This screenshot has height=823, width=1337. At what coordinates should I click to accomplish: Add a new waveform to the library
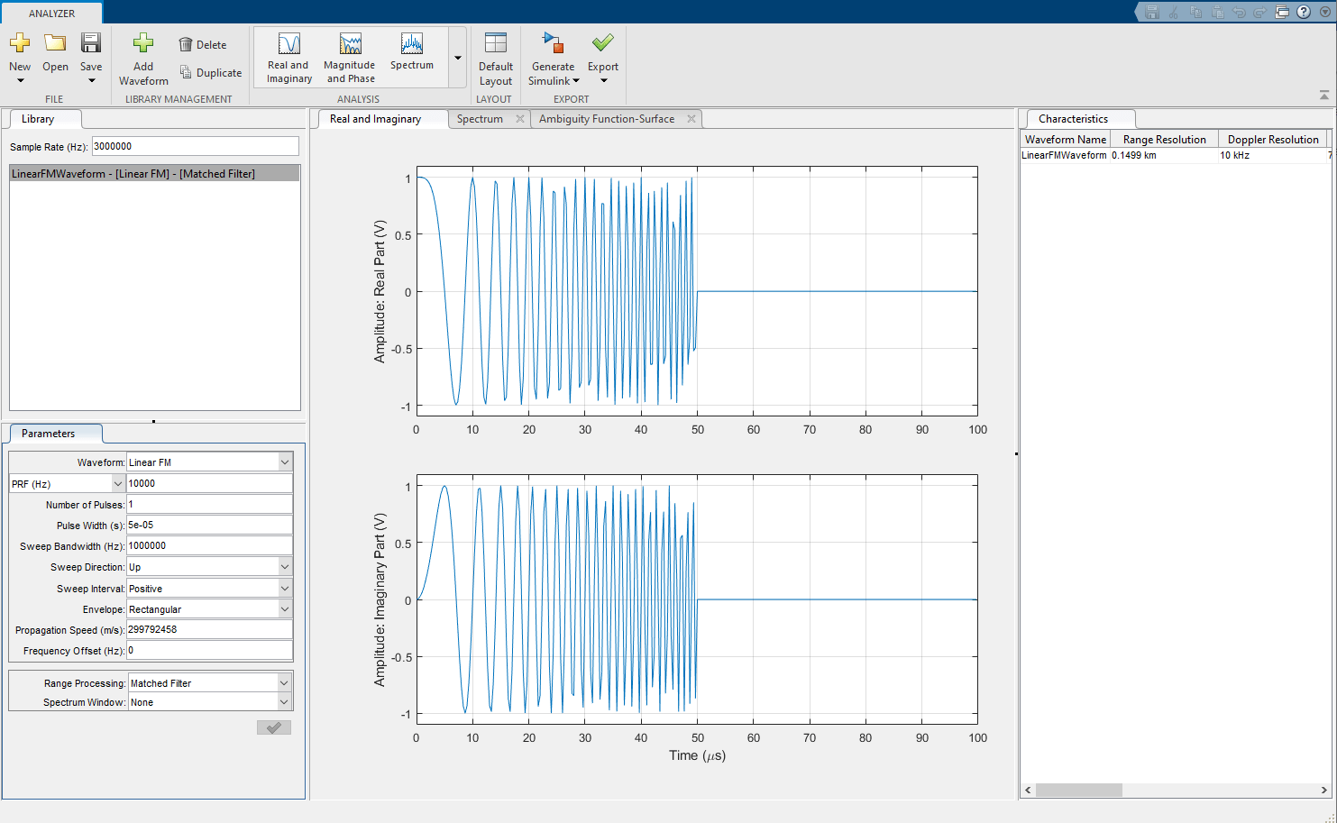click(x=142, y=54)
